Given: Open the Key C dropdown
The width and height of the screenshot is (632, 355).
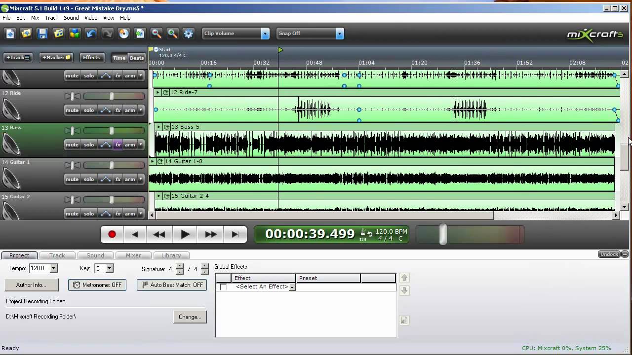Looking at the screenshot, I should pyautogui.click(x=110, y=268).
